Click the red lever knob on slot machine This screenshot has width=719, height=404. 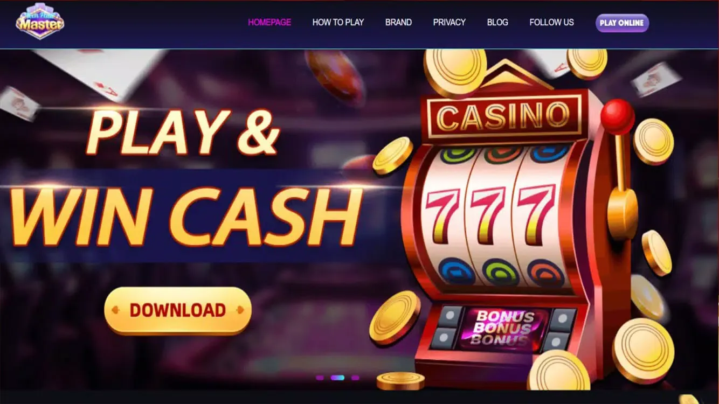click(618, 117)
